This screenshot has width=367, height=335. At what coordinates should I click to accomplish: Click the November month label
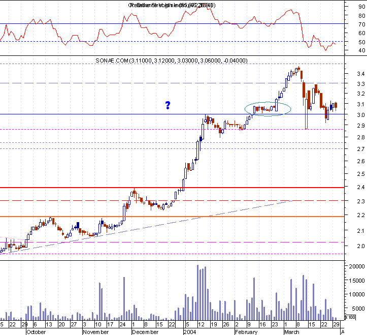coord(96,332)
